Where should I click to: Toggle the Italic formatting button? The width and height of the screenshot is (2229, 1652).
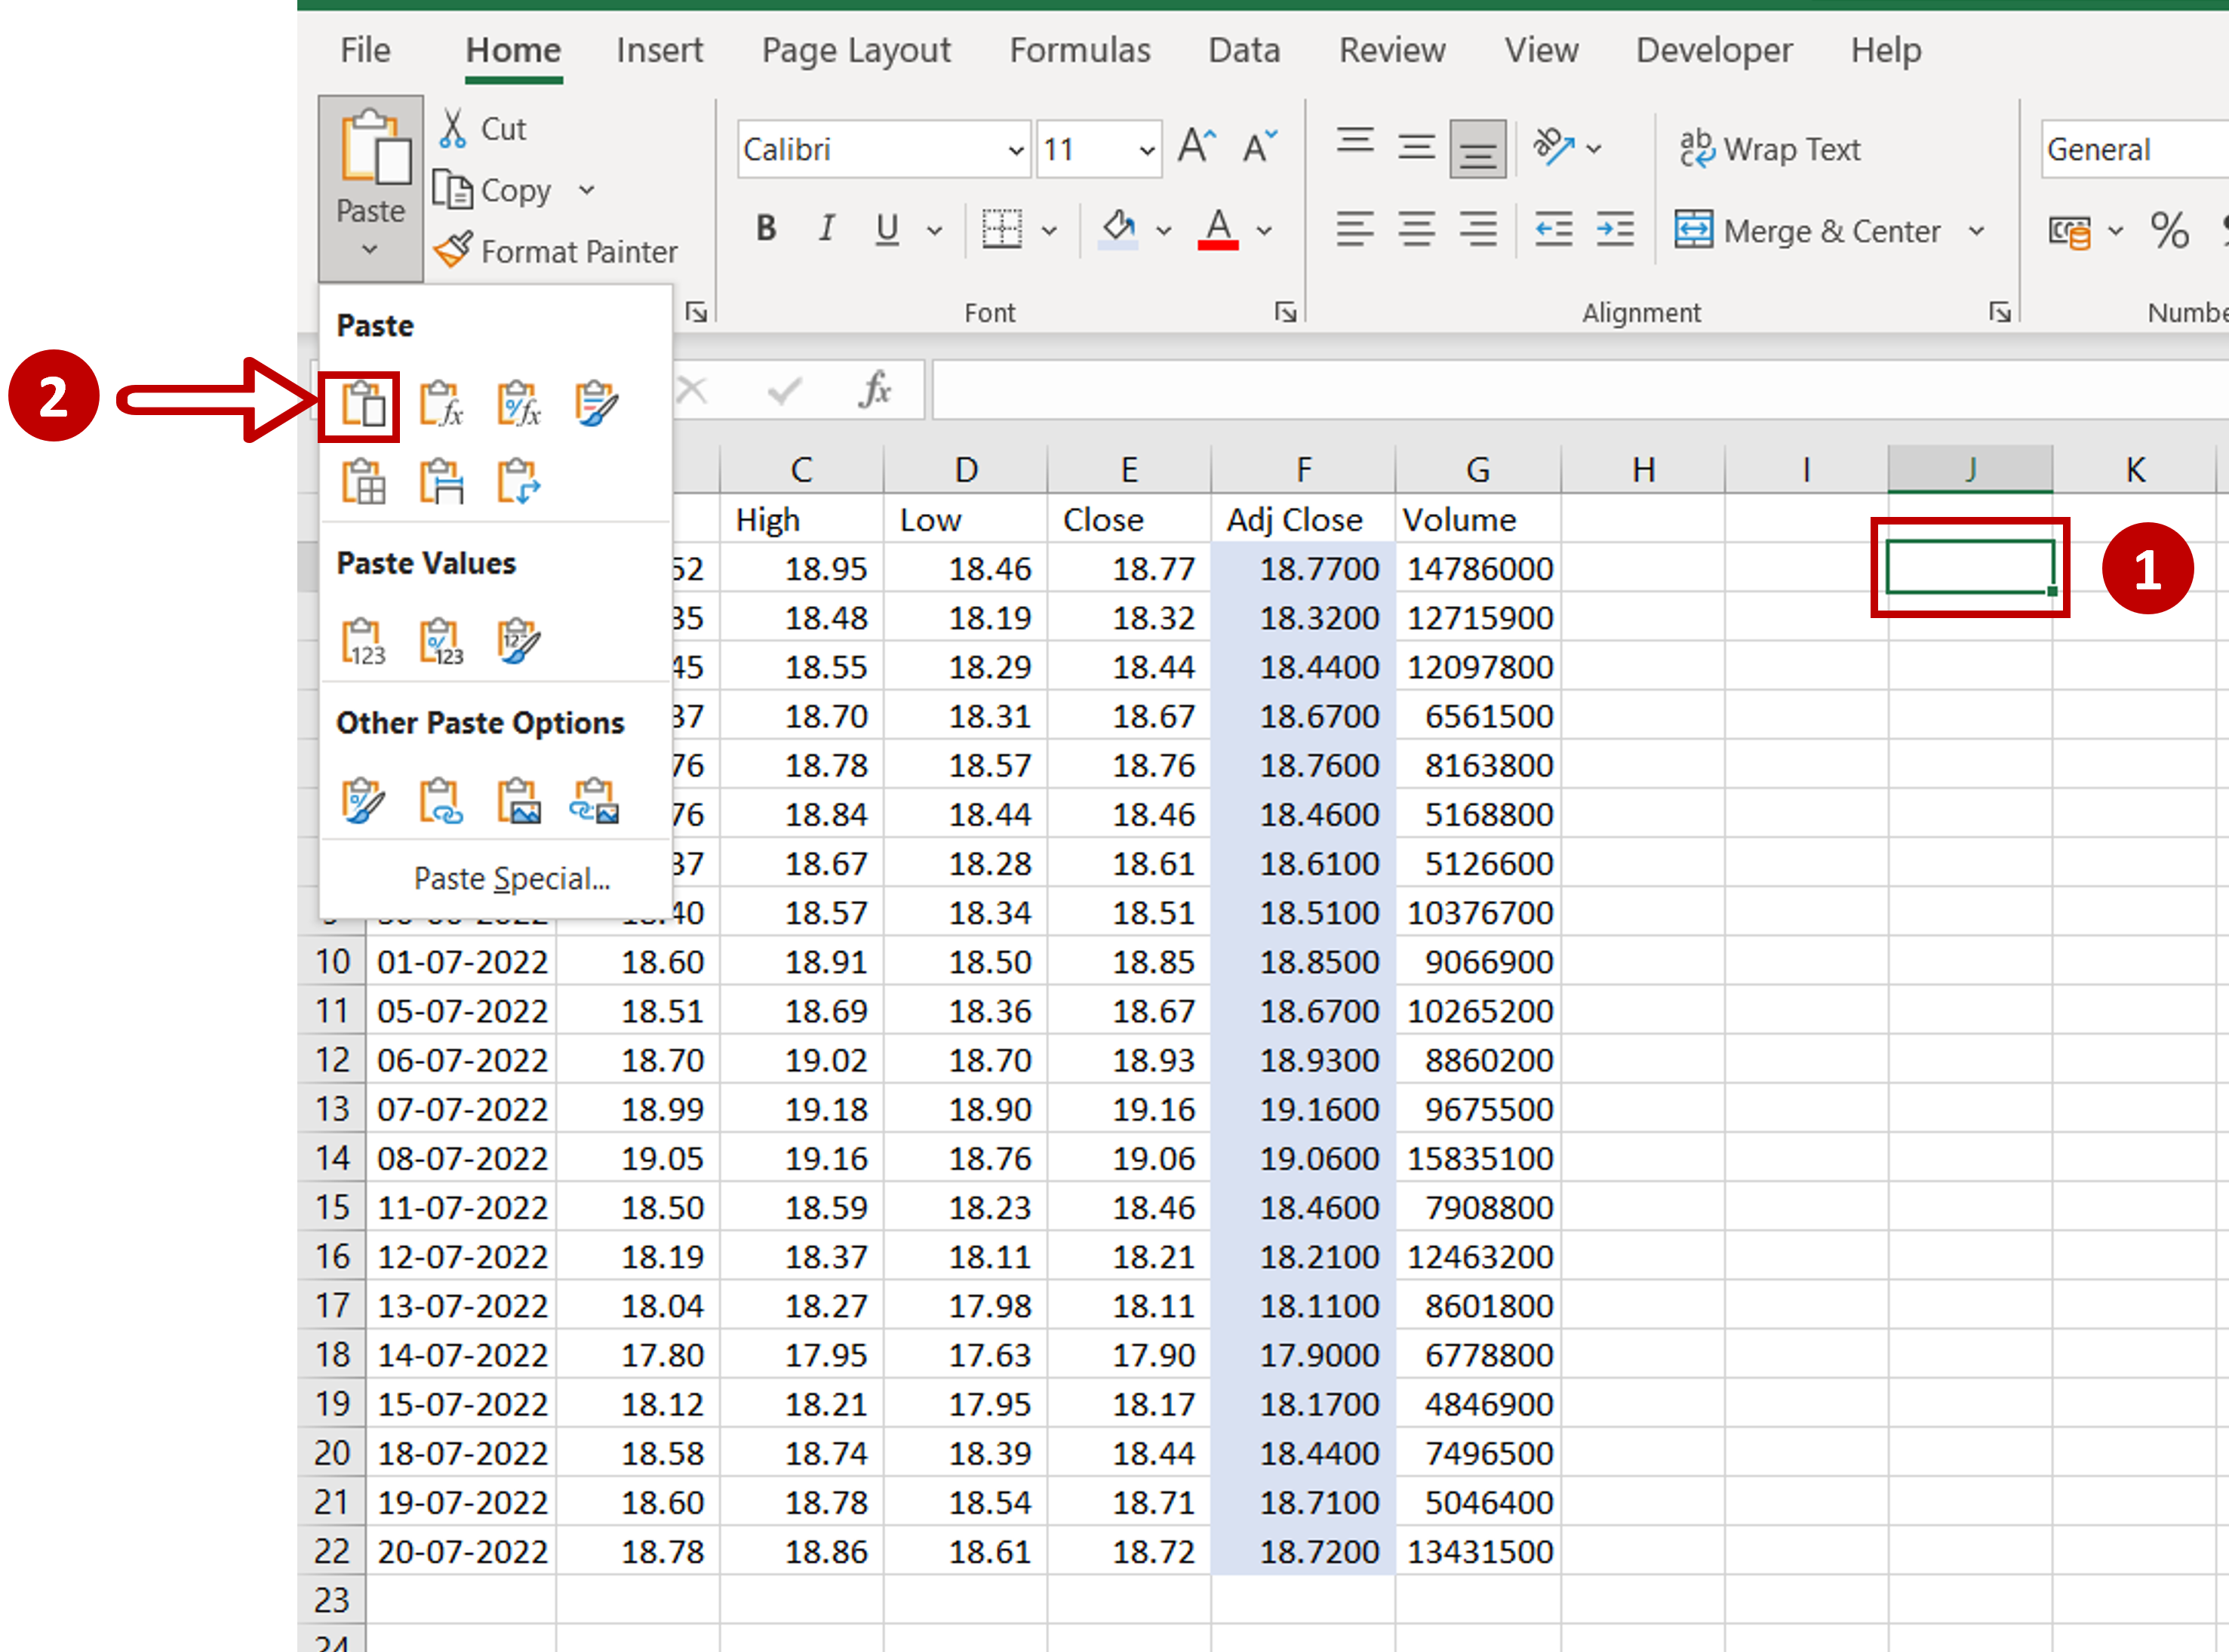coord(825,226)
